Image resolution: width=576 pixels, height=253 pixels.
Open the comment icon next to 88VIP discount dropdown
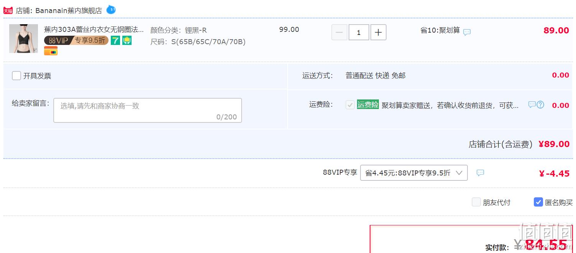pos(480,173)
